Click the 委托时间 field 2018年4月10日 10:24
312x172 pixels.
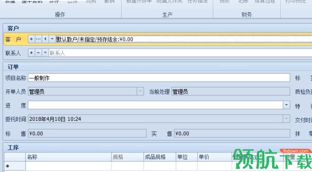pyautogui.click(x=155, y=119)
